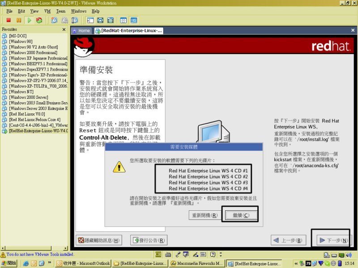The image size is (358, 268).
Task: Click the 發行公告(R) release notes button
Action: point(149,240)
